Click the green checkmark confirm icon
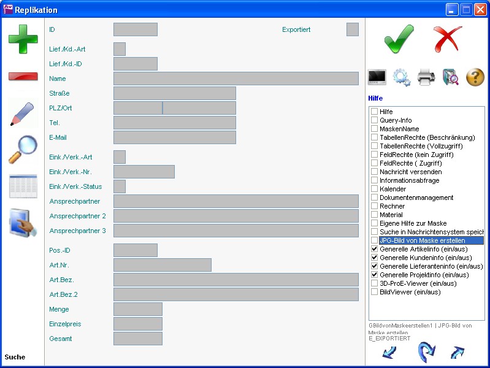 tap(399, 39)
